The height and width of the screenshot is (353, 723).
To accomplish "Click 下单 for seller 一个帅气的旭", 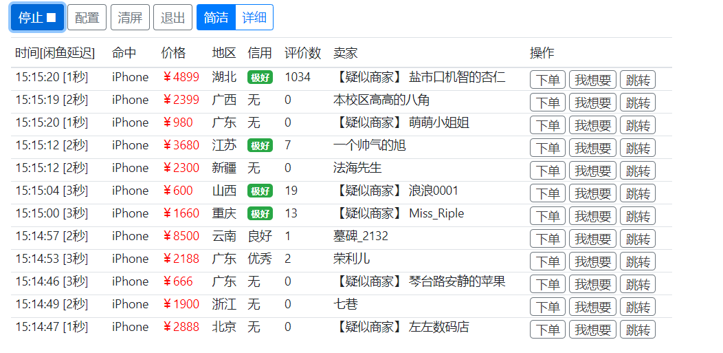I will [547, 148].
